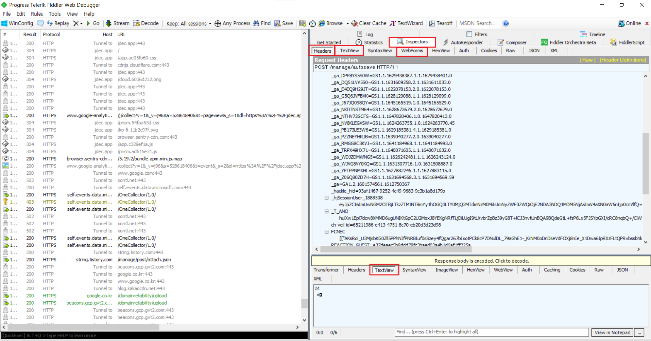This screenshot has height=341, width=651.
Task: Open the AutoResponder tab
Action: tap(463, 42)
